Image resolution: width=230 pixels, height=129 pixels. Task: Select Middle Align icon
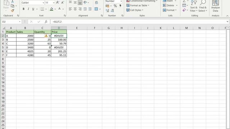(75, 3)
